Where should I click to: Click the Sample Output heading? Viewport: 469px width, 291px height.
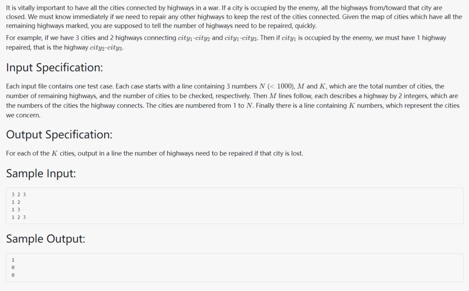tap(45, 238)
